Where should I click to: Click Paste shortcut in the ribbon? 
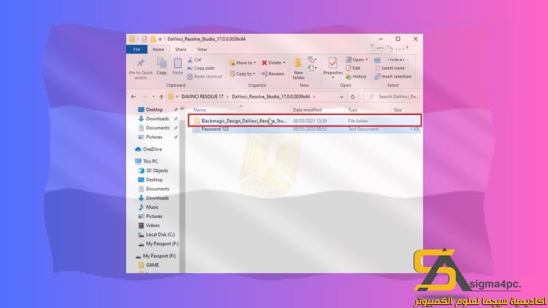click(205, 77)
